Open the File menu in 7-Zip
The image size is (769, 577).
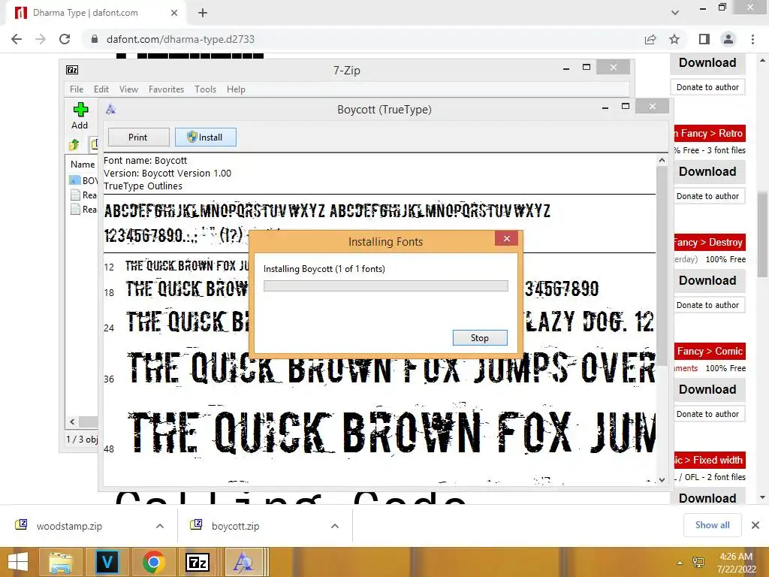click(77, 89)
